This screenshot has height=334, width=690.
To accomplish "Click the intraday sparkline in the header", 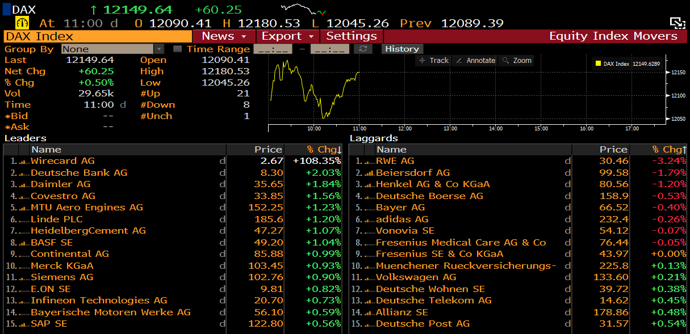I will pos(304,9).
